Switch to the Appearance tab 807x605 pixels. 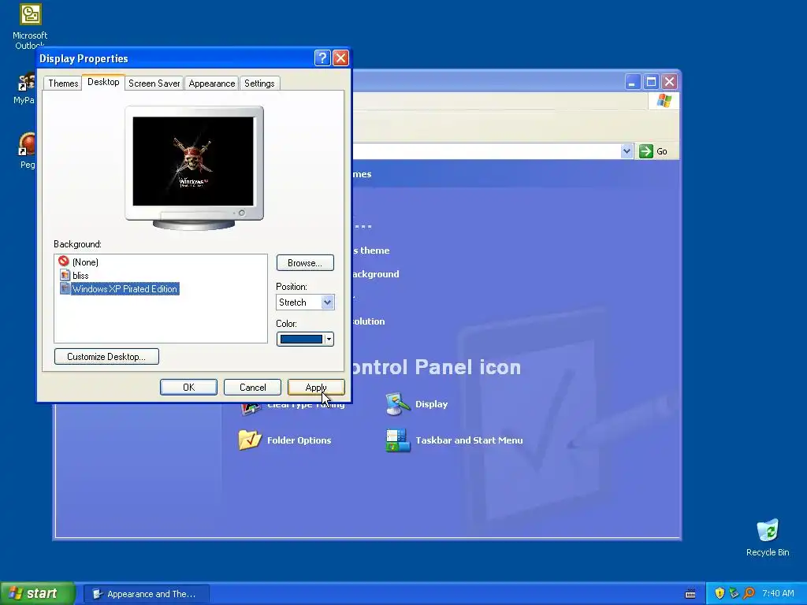coord(211,84)
